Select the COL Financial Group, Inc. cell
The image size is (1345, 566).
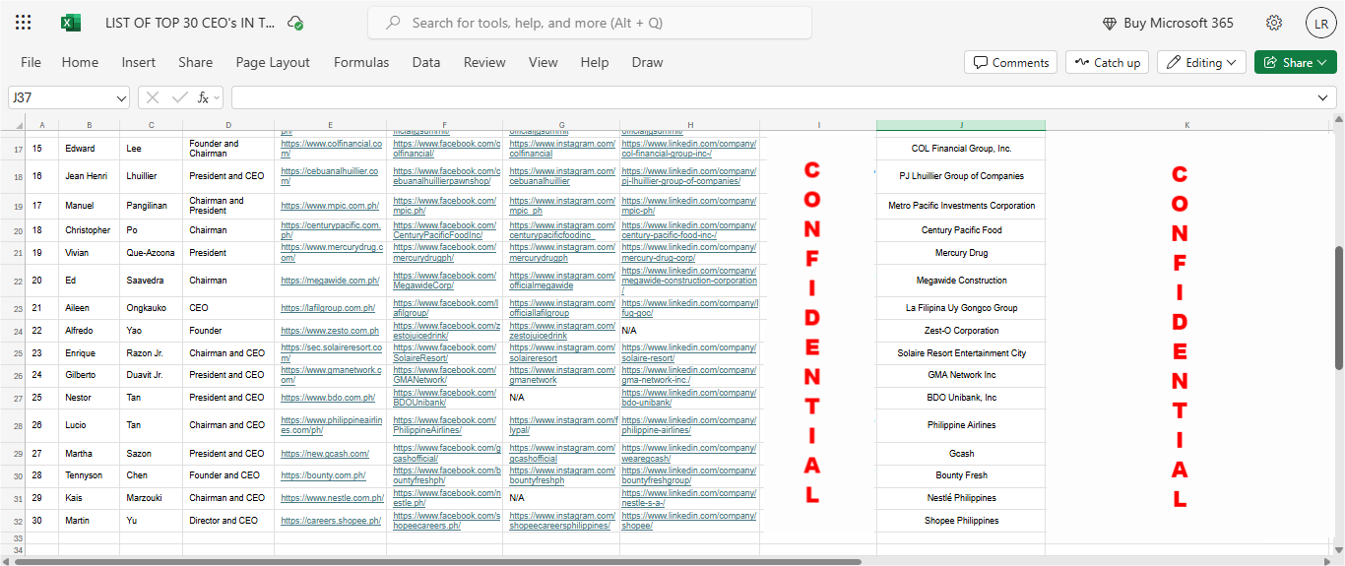(x=961, y=149)
